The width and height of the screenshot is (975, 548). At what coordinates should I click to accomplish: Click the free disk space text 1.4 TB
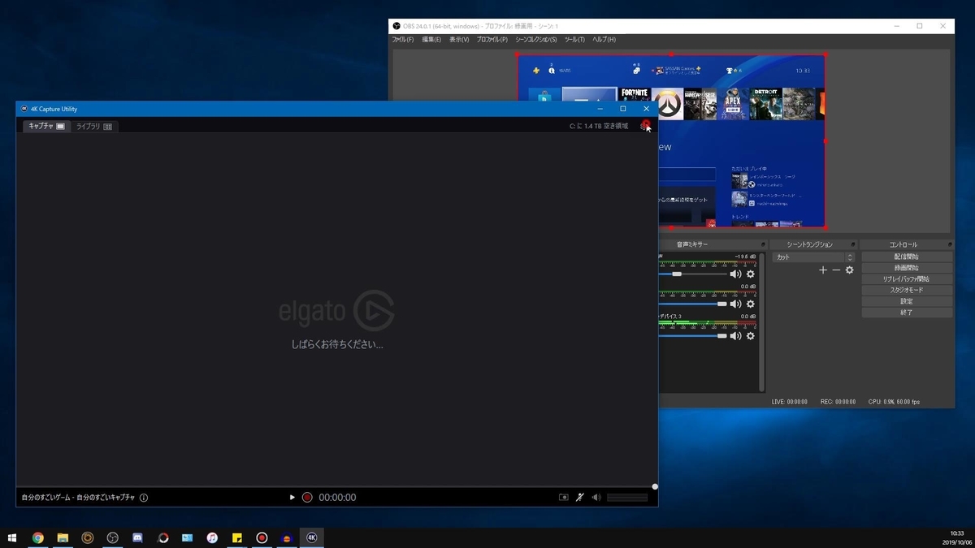(599, 127)
